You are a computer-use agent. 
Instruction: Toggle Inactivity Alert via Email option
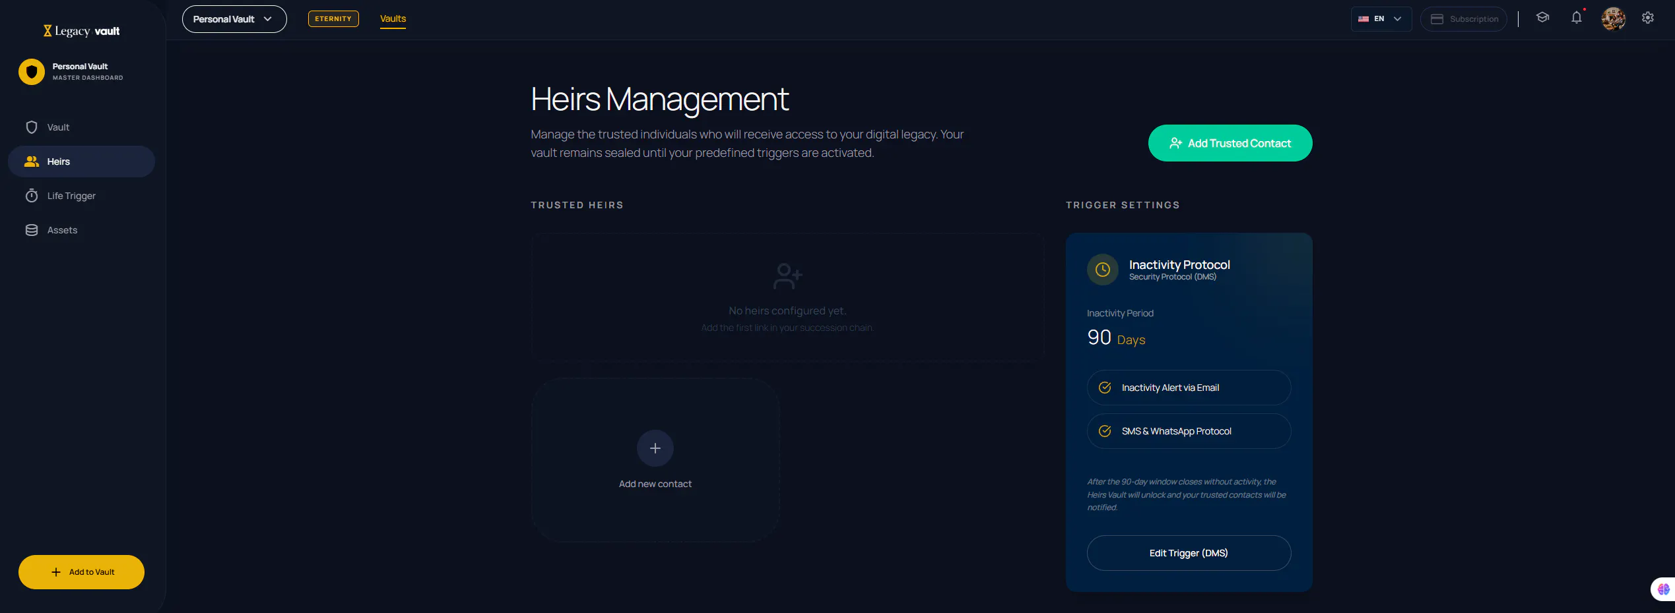click(1189, 388)
